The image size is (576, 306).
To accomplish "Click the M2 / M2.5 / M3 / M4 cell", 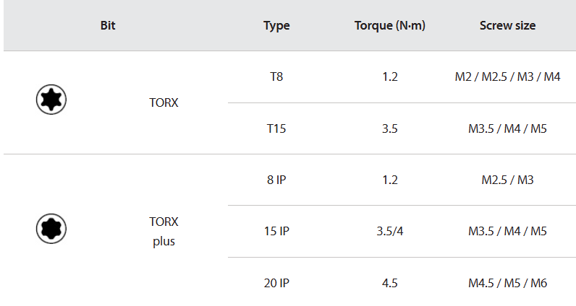I will point(508,76).
